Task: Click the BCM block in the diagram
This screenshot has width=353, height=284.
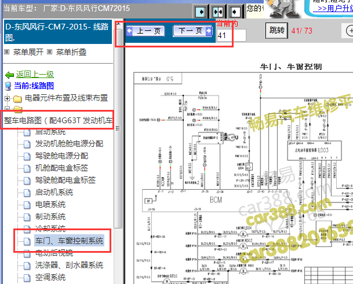Action: pos(214,200)
